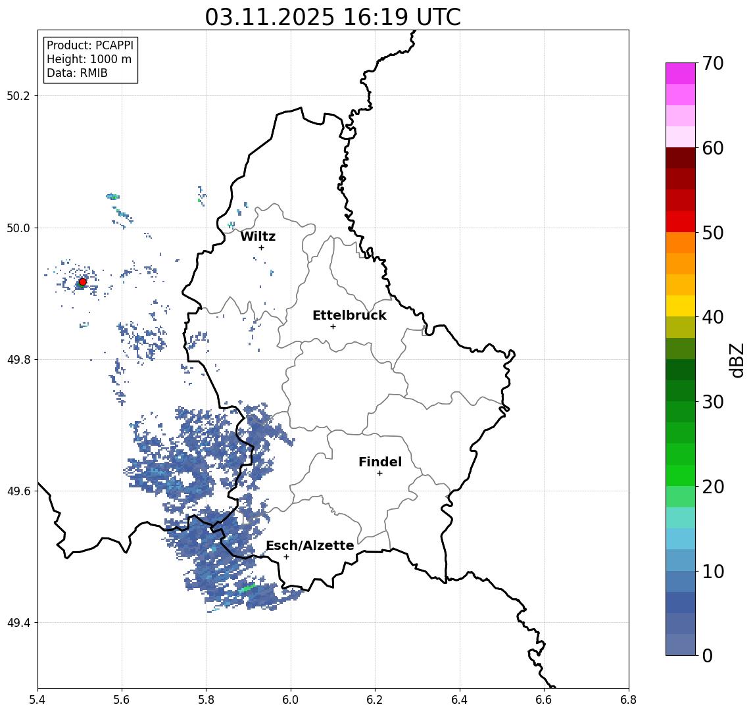Image resolution: width=753 pixels, height=713 pixels.
Task: Click the latitude tick label 49.6
Action: 18,491
